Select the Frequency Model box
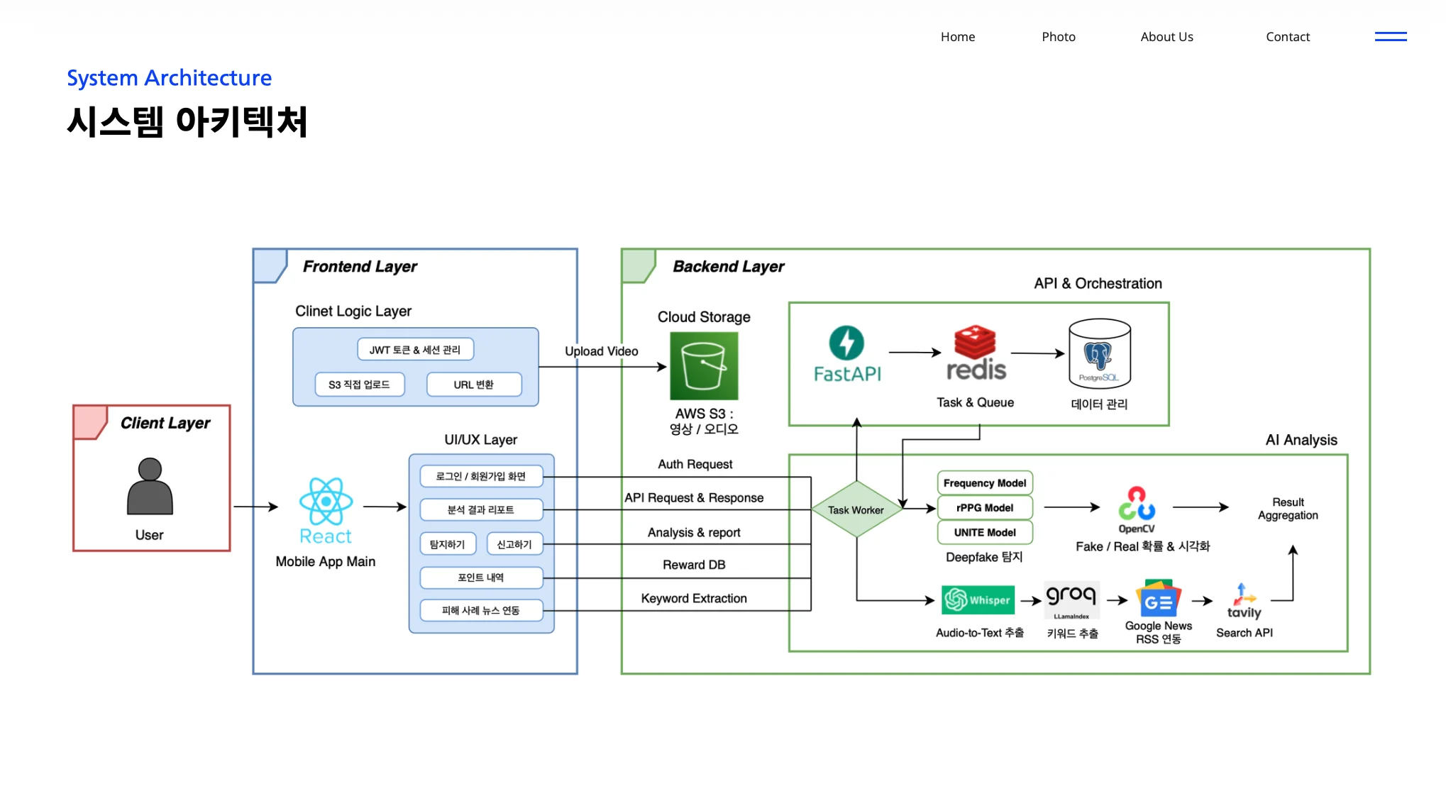This screenshot has height=806, width=1446. [x=984, y=483]
